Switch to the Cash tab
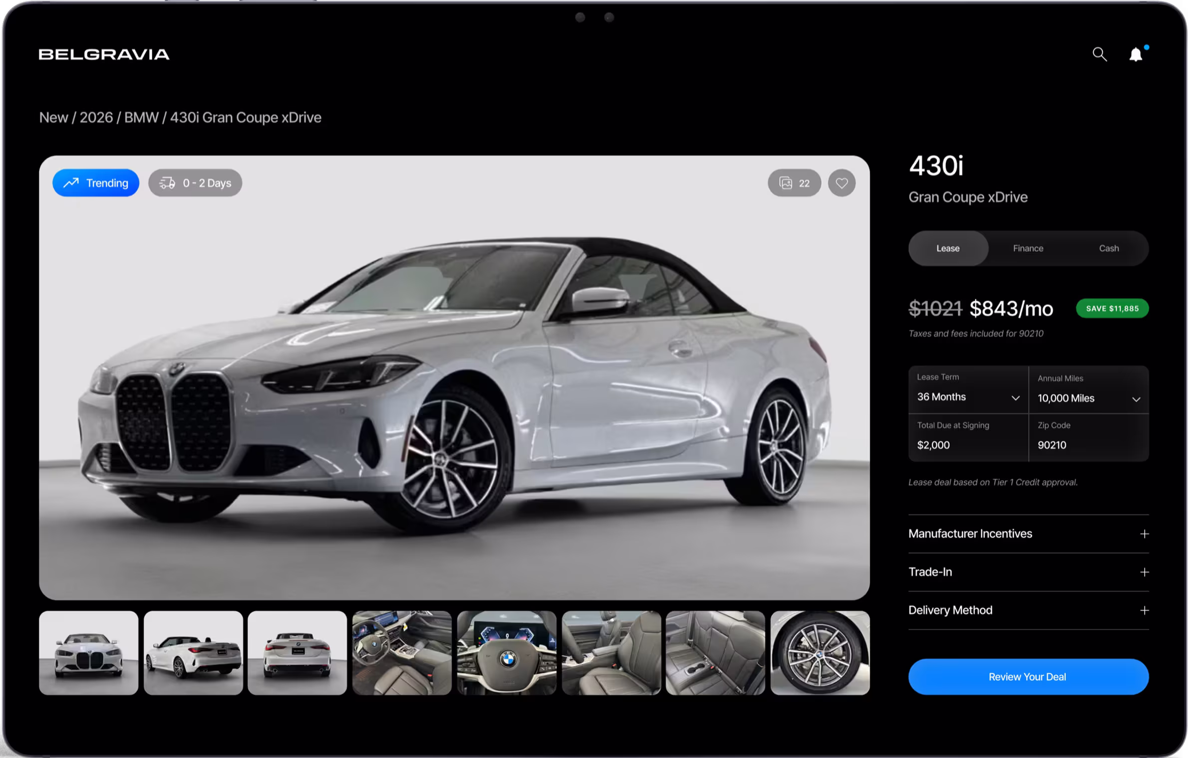Screen dimensions: 1188x758 [x=1109, y=248]
